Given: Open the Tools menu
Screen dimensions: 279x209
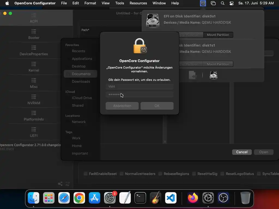Looking at the screenshot, I should (x=120, y=3).
